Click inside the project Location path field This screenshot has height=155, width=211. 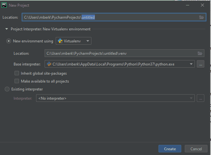(108, 17)
